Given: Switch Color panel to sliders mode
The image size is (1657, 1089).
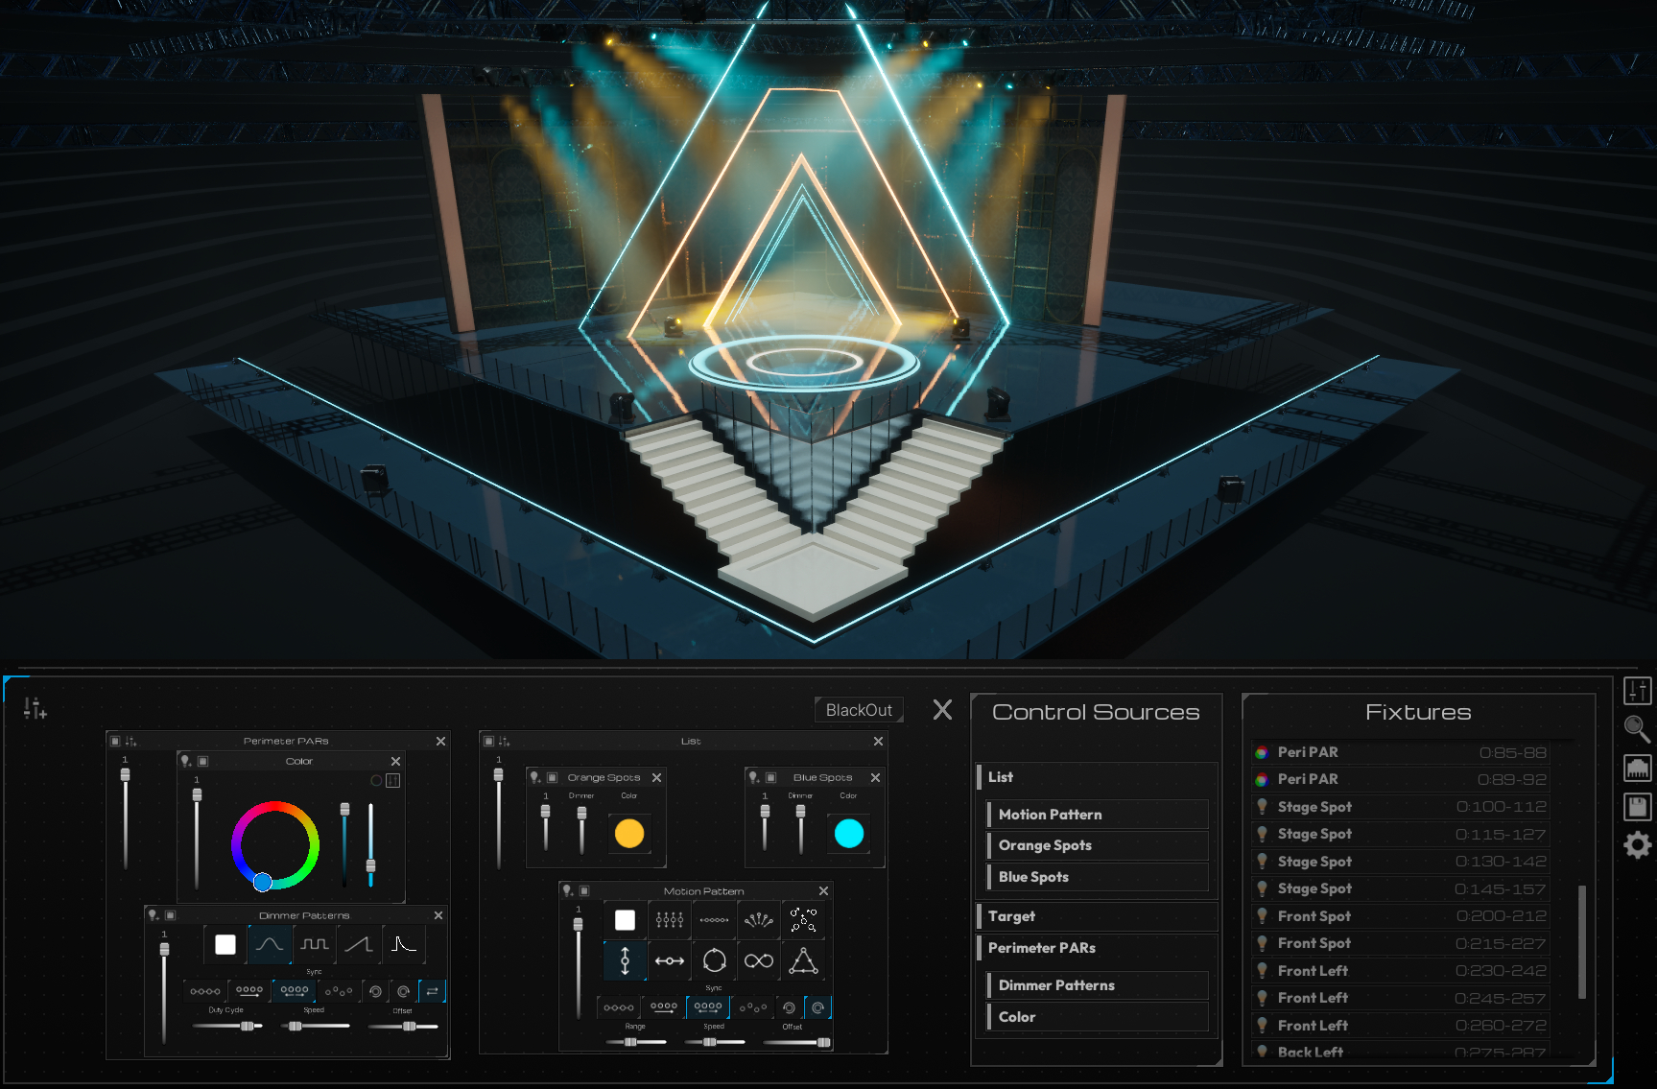Looking at the screenshot, I should click(392, 780).
